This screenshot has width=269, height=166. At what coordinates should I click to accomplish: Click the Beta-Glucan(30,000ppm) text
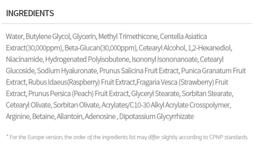click(101, 48)
